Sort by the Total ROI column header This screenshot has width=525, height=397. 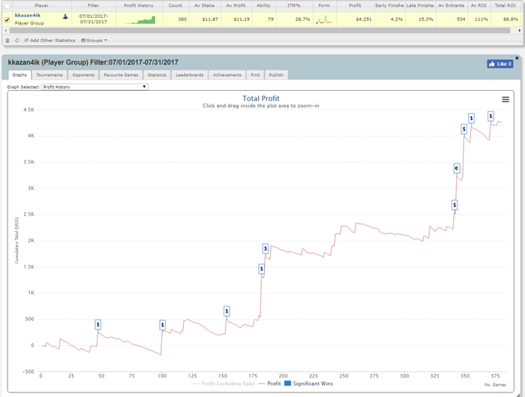pos(505,6)
